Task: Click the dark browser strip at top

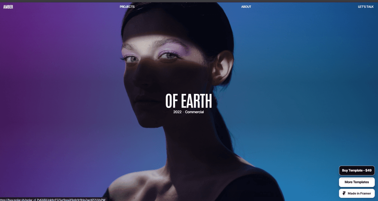Action: [189, 1]
